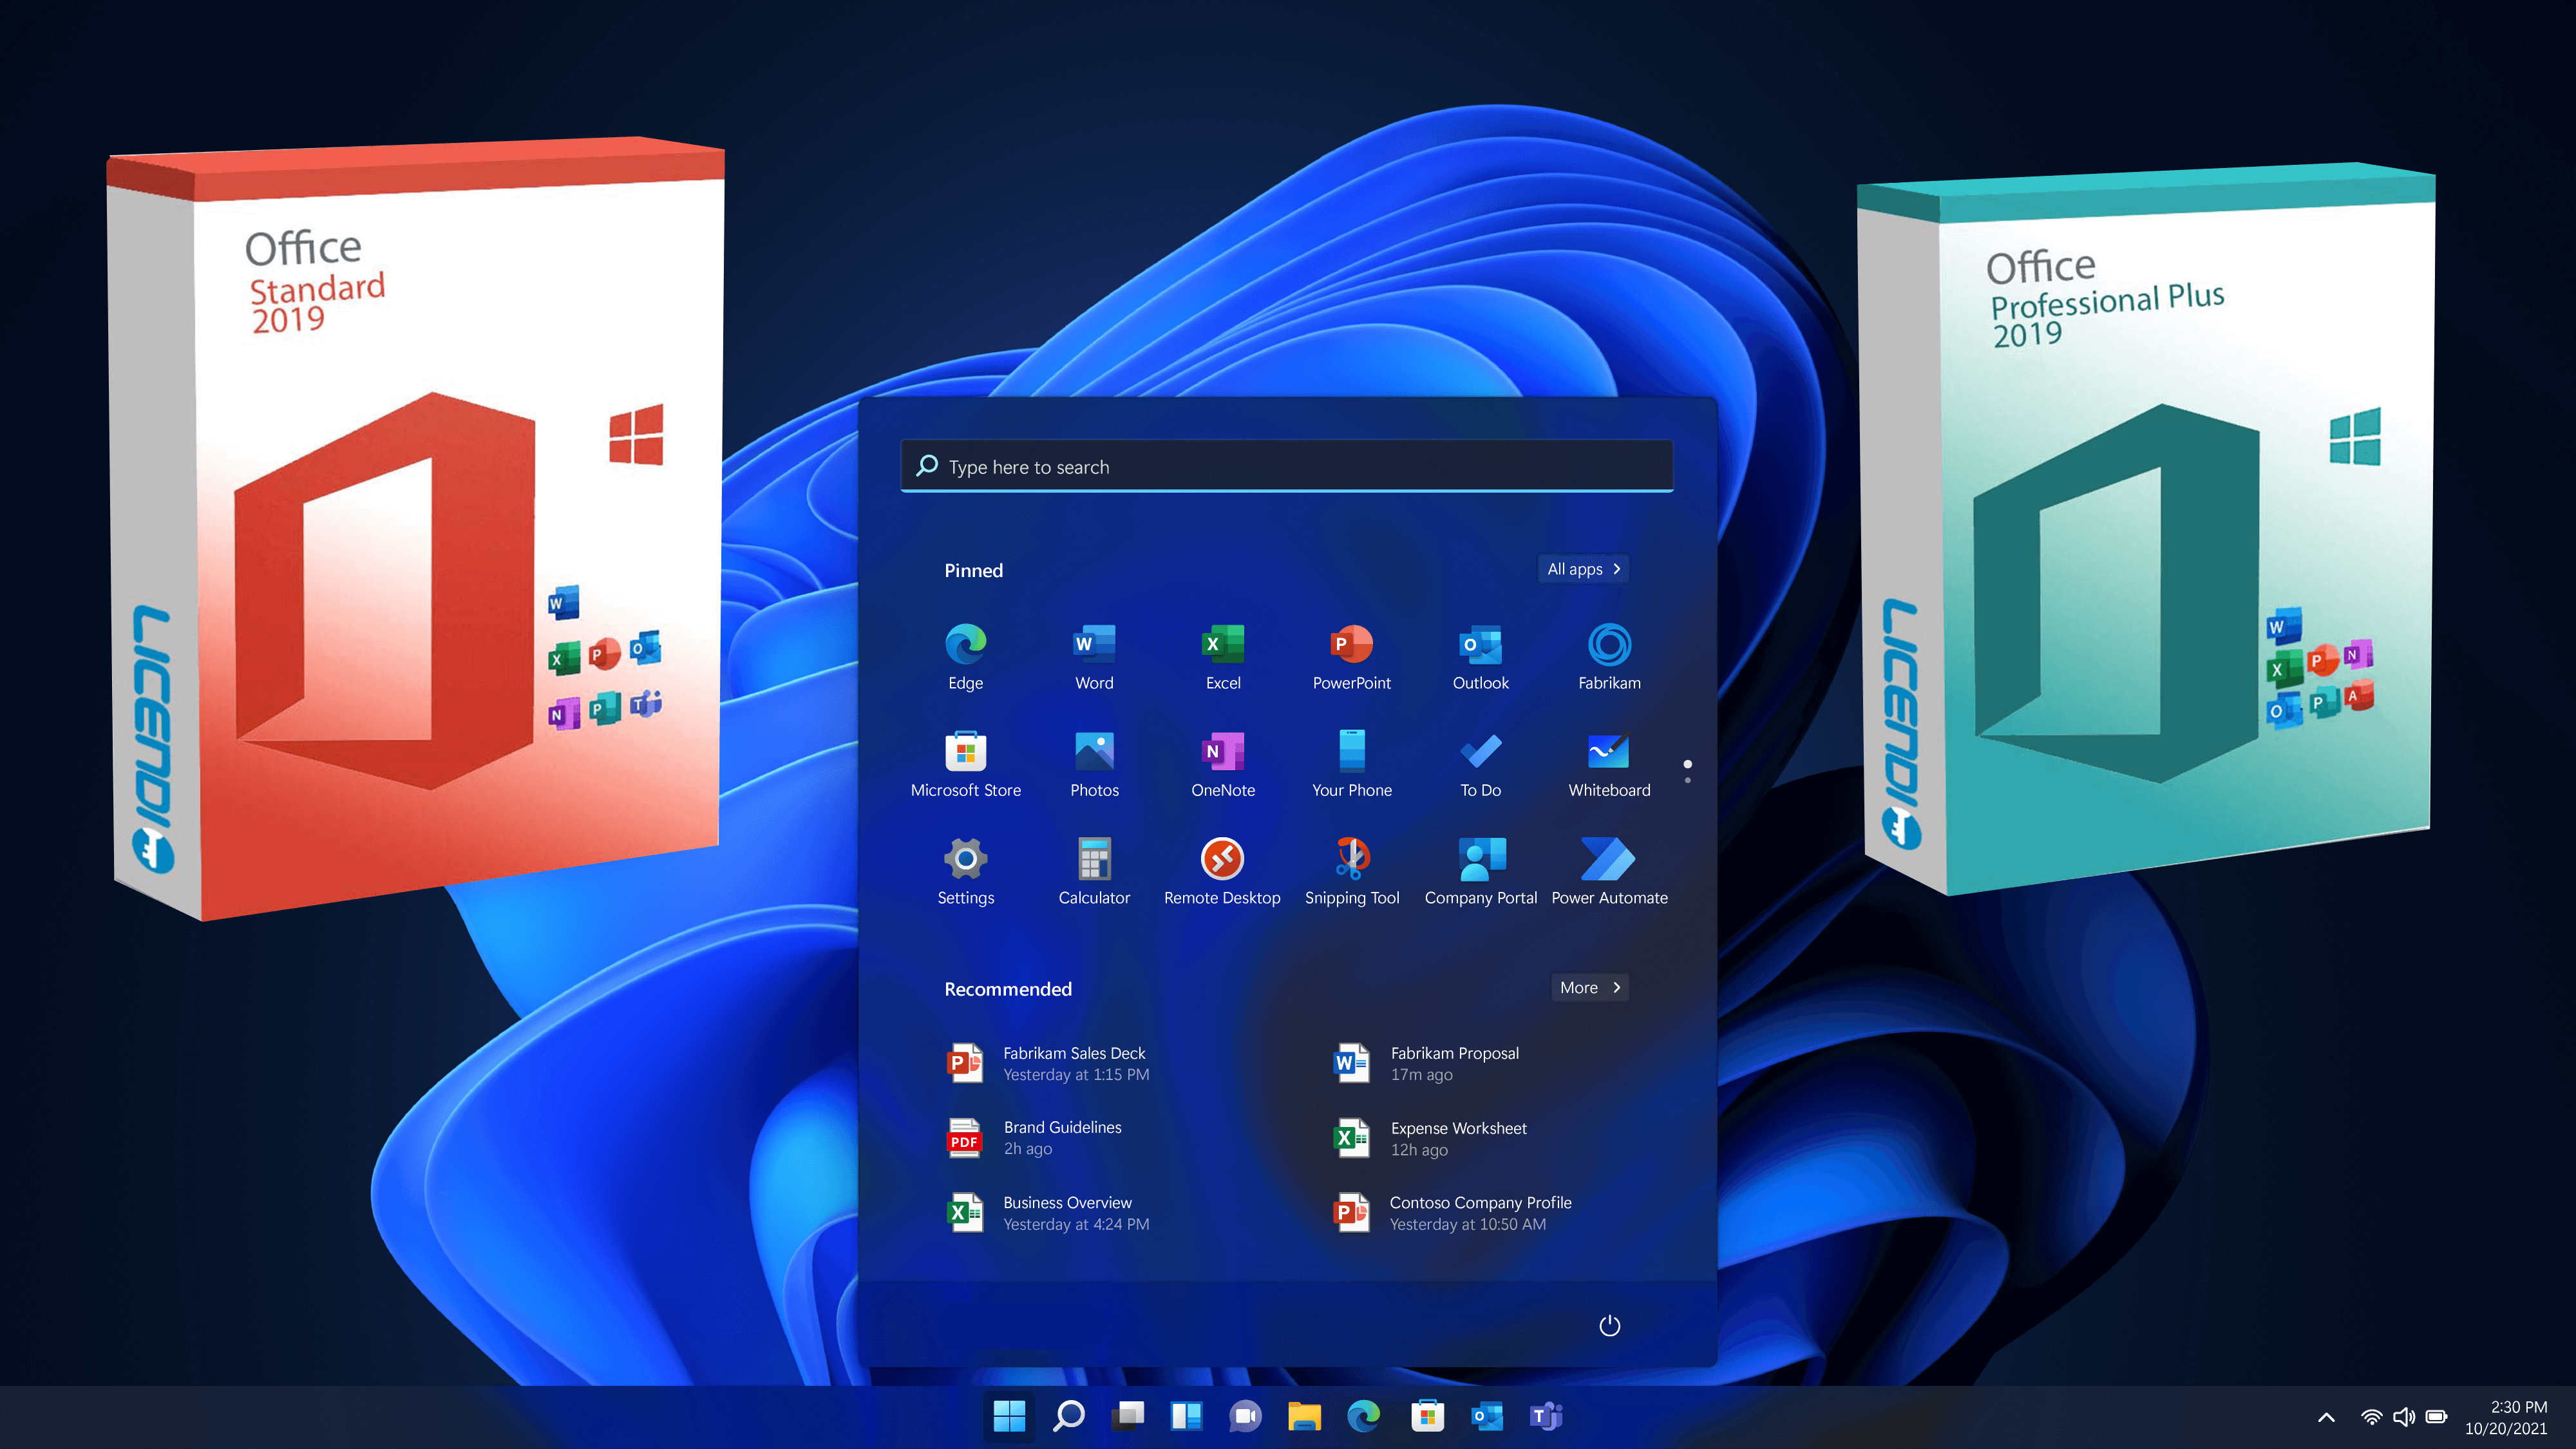Open Business Overview recent file
The image size is (2576, 1449).
click(x=1067, y=1212)
